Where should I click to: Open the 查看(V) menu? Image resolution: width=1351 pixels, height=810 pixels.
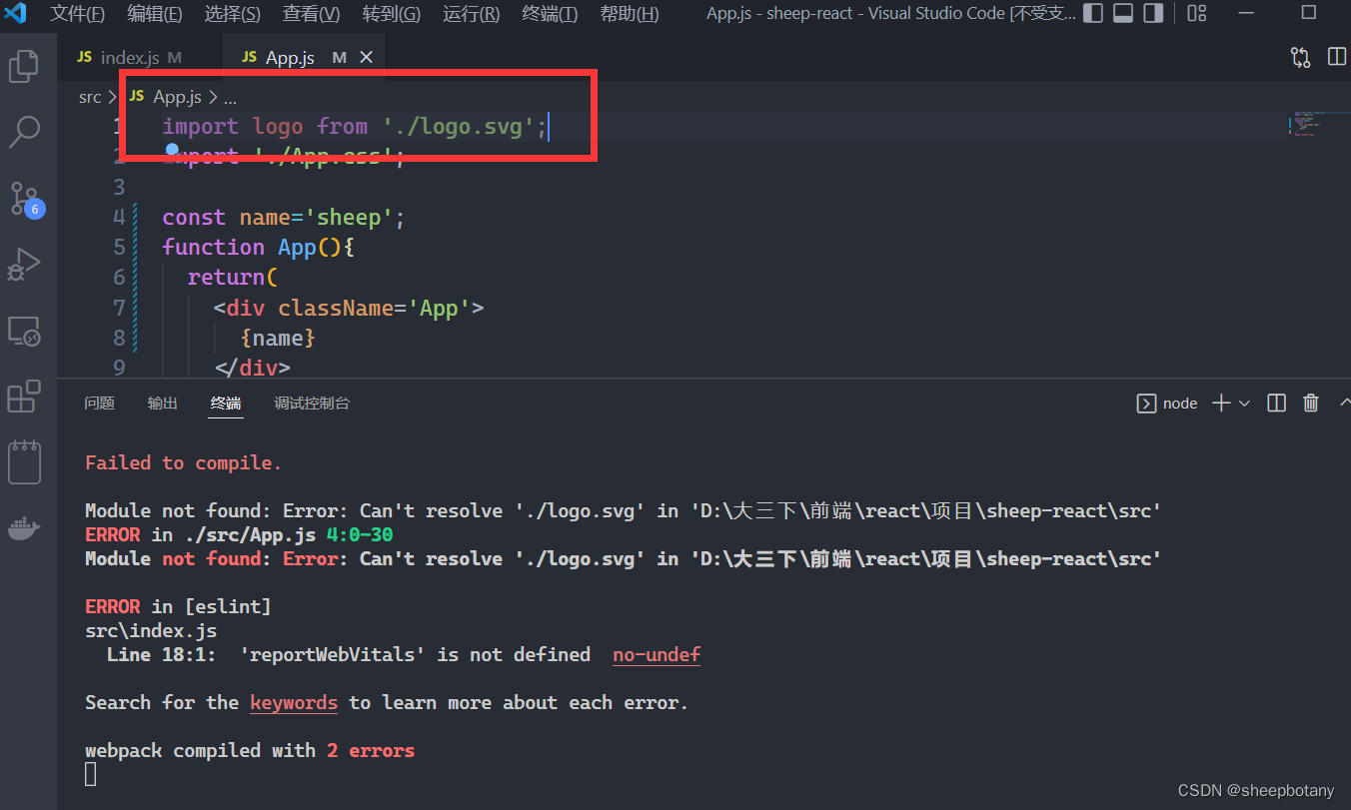click(x=312, y=14)
